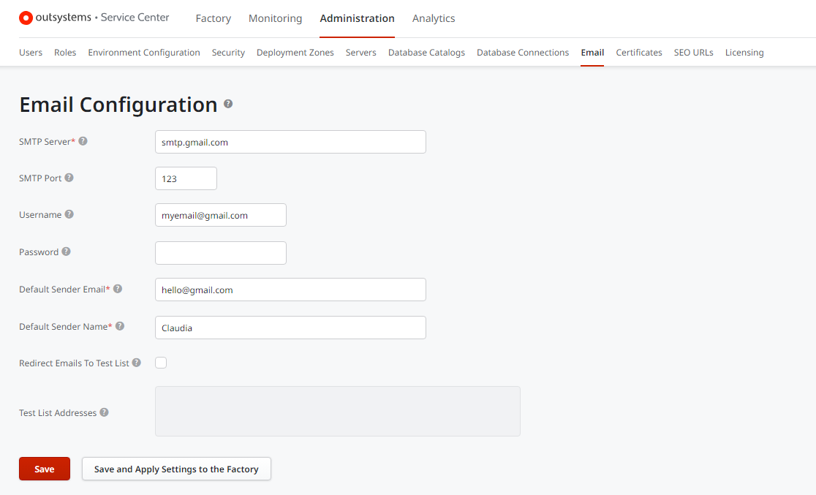Open help icon beside Email Configuration title
The width and height of the screenshot is (816, 495).
(x=228, y=104)
